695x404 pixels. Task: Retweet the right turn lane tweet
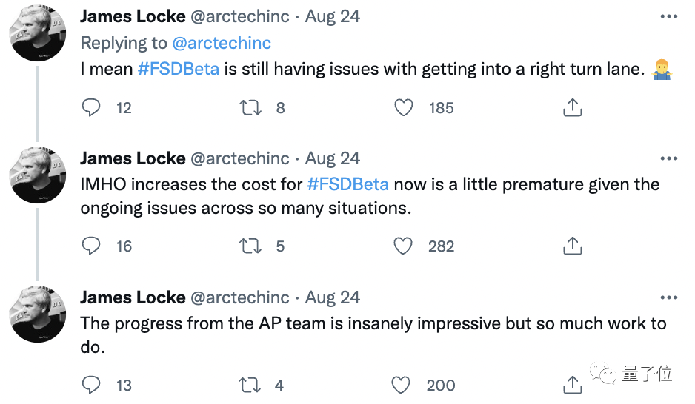tap(250, 108)
